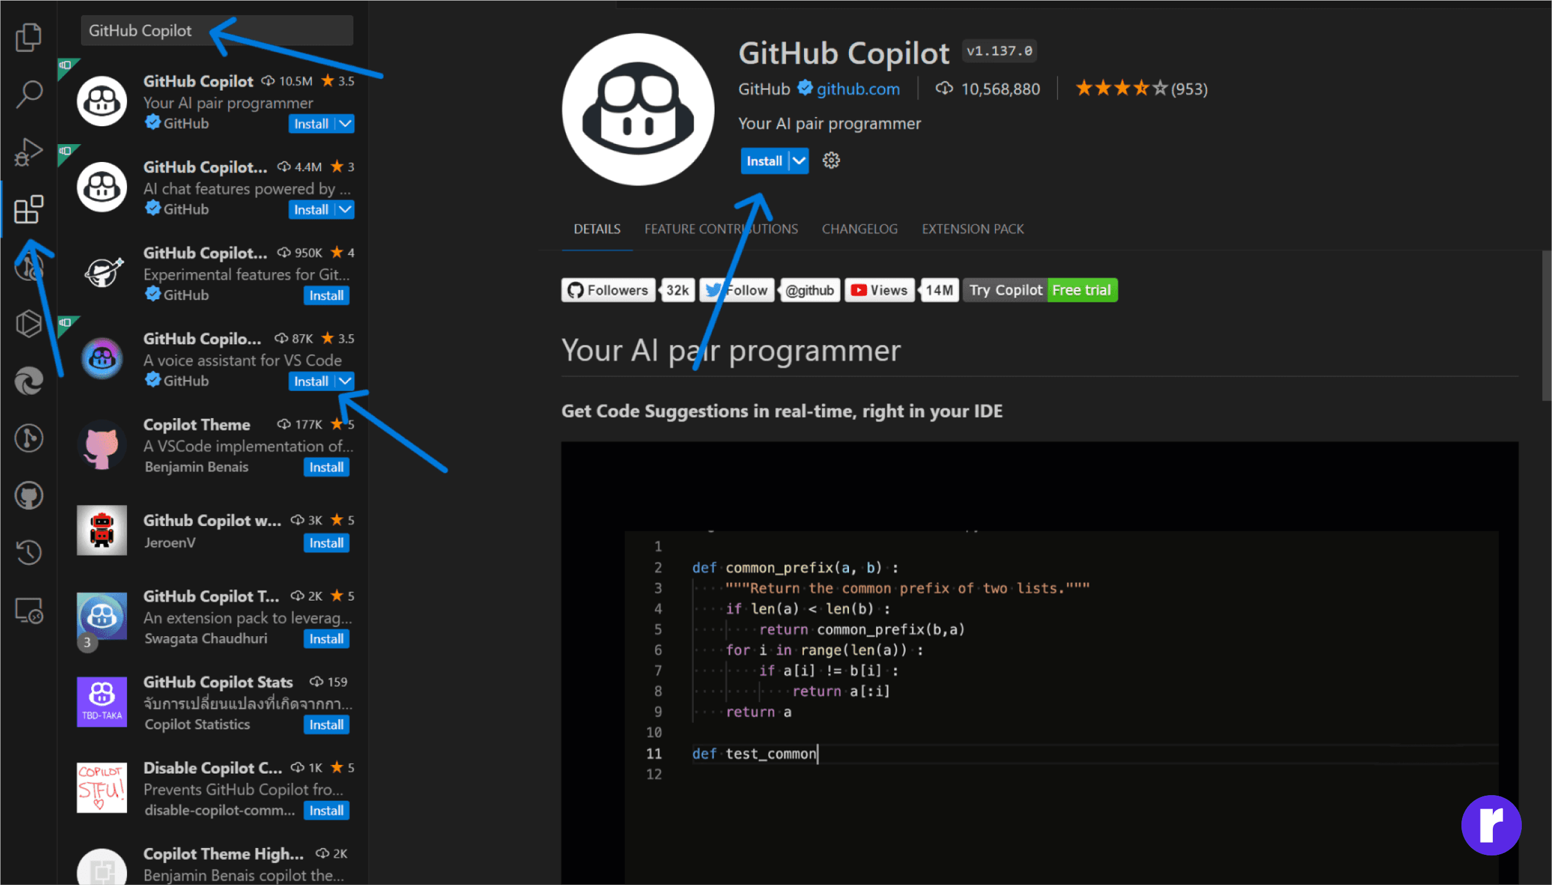Image resolution: width=1552 pixels, height=885 pixels.
Task: Open the Search view icon
Action: pyautogui.click(x=28, y=94)
